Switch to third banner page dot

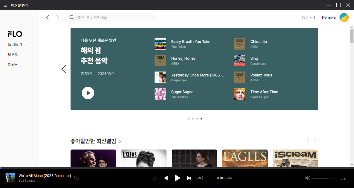(x=197, y=119)
